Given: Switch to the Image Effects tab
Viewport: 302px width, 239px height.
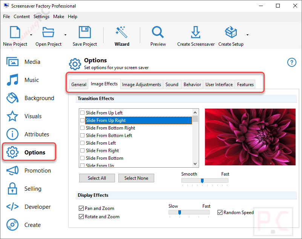Looking at the screenshot, I should pos(104,84).
